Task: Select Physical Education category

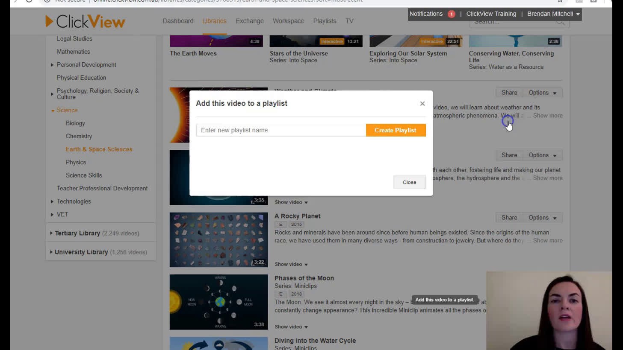Action: (81, 78)
